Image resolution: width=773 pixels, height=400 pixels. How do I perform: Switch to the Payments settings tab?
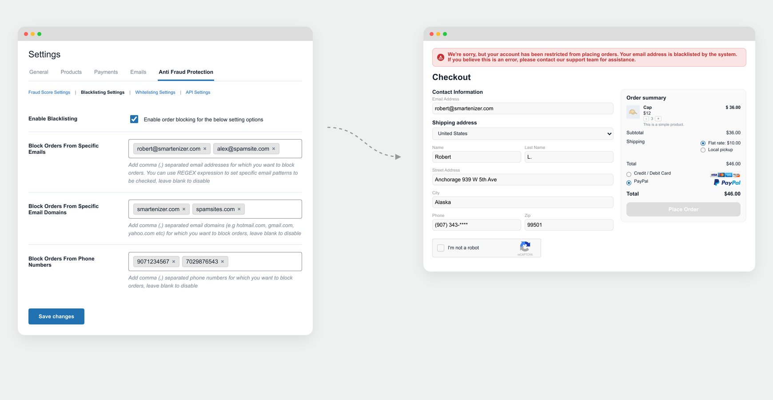(106, 72)
